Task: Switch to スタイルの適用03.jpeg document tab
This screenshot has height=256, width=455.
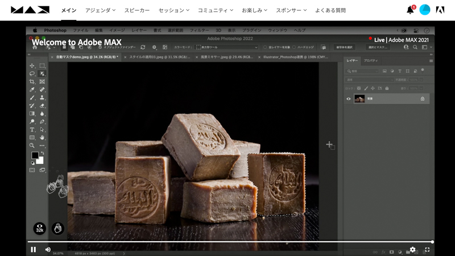Action: pos(159,57)
